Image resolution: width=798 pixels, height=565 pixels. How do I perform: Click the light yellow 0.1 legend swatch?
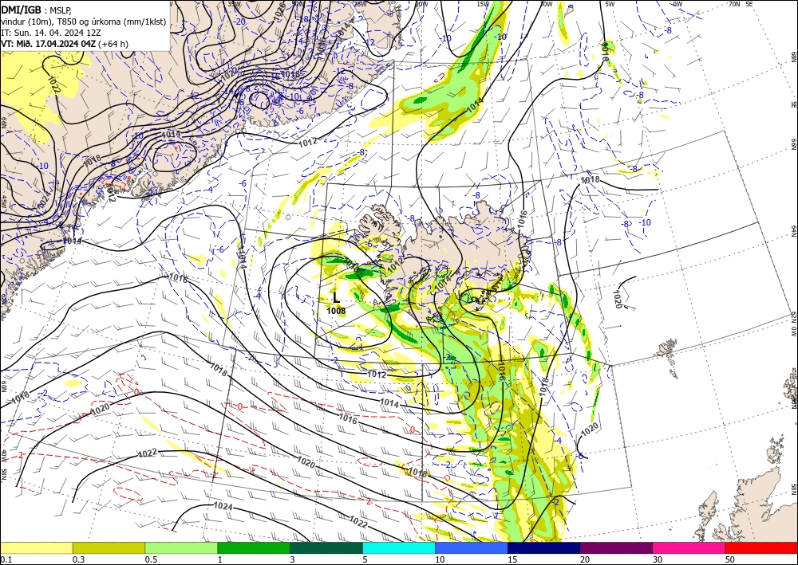tap(36, 547)
